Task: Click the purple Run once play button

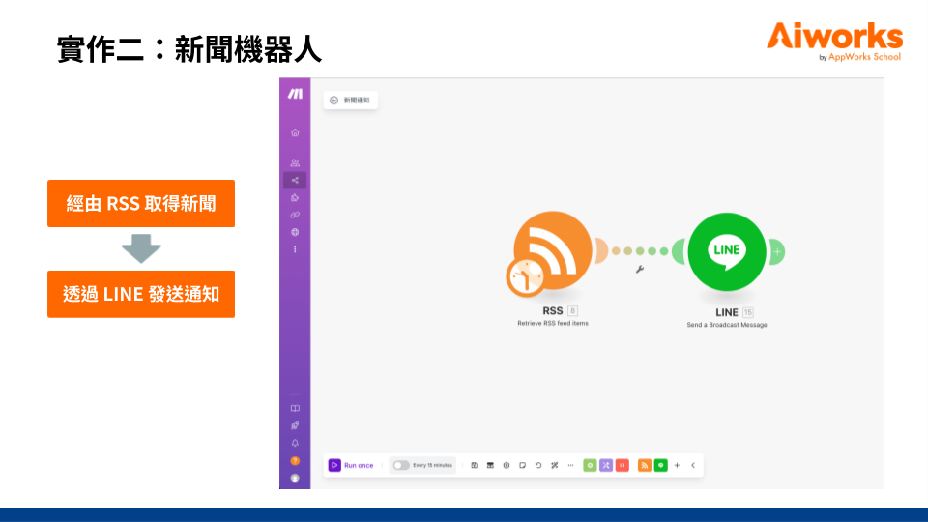Action: pos(334,465)
